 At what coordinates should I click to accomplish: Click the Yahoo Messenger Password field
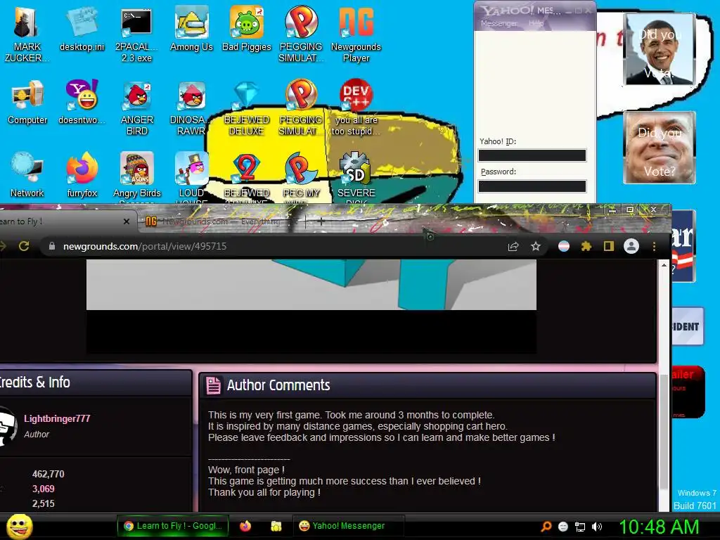(x=532, y=186)
